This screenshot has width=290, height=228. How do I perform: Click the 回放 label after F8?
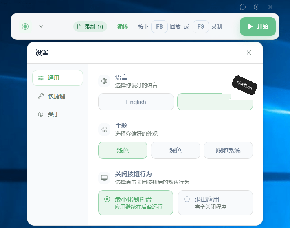click(175, 26)
